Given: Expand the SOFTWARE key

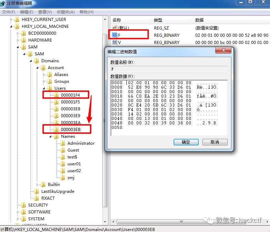Looking at the screenshot, I should tap(18, 212).
